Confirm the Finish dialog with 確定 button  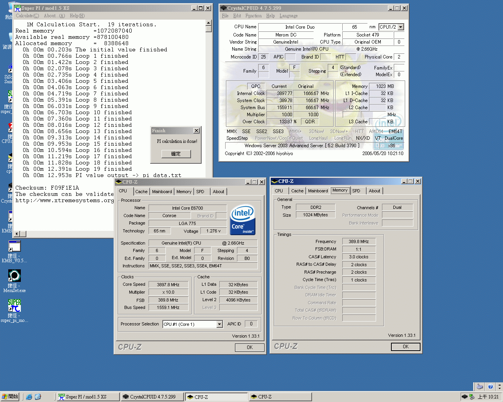click(x=176, y=154)
